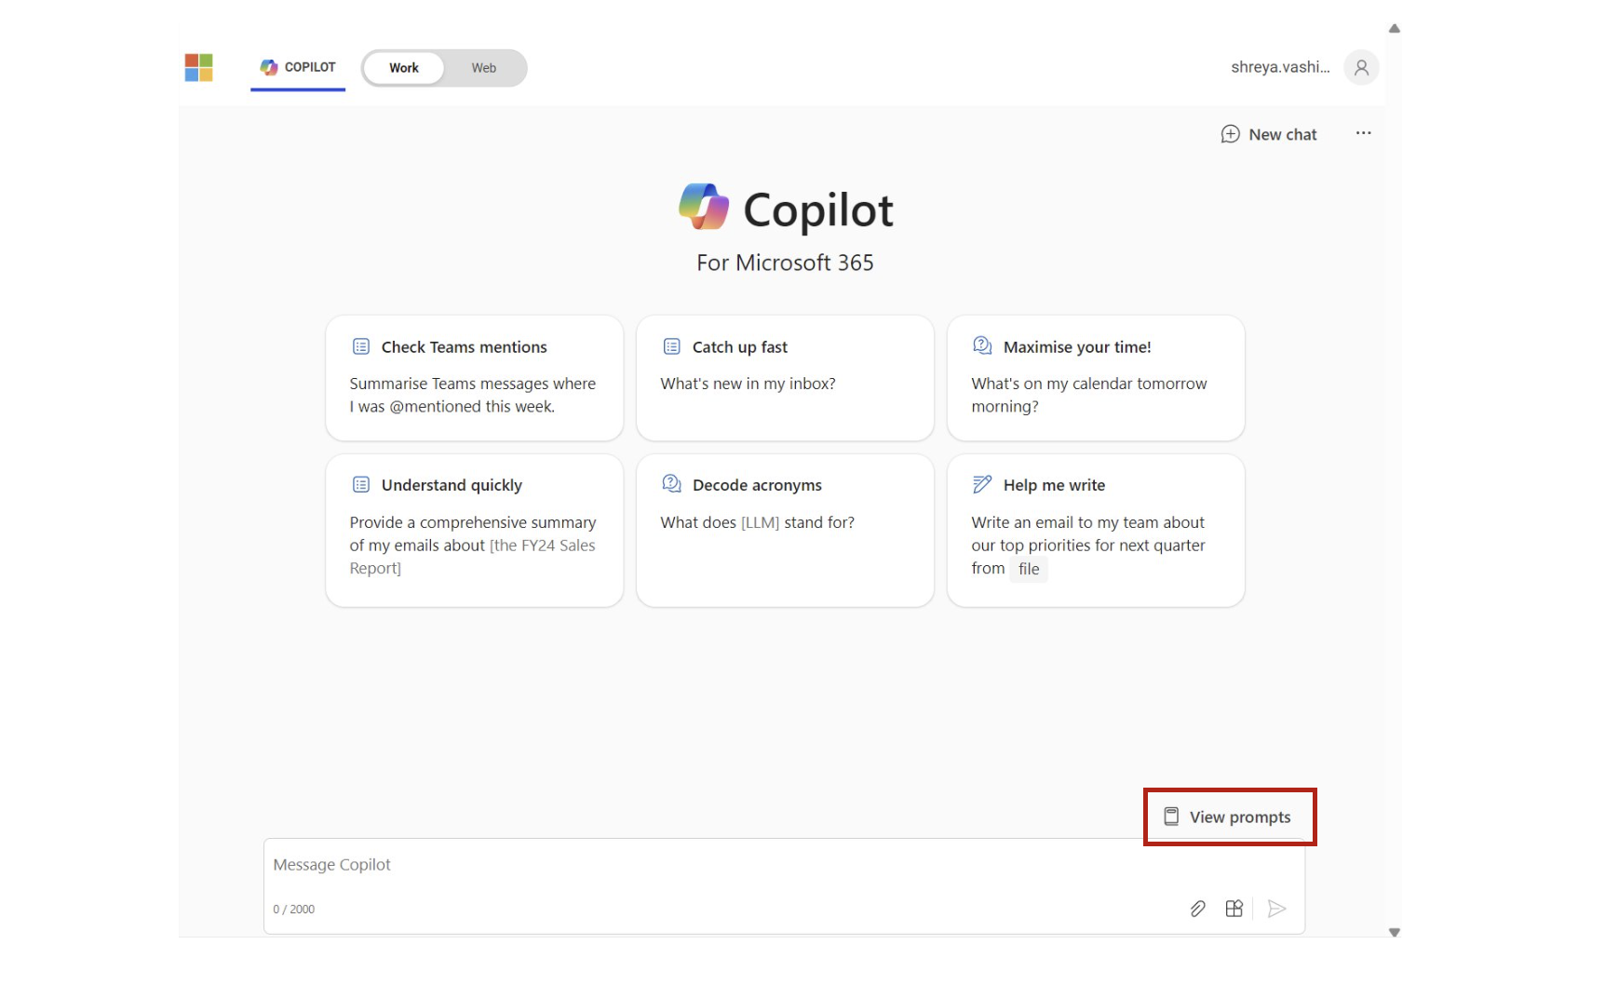Click the Maximise your time chat icon
This screenshot has height=985, width=1605.
(982, 345)
